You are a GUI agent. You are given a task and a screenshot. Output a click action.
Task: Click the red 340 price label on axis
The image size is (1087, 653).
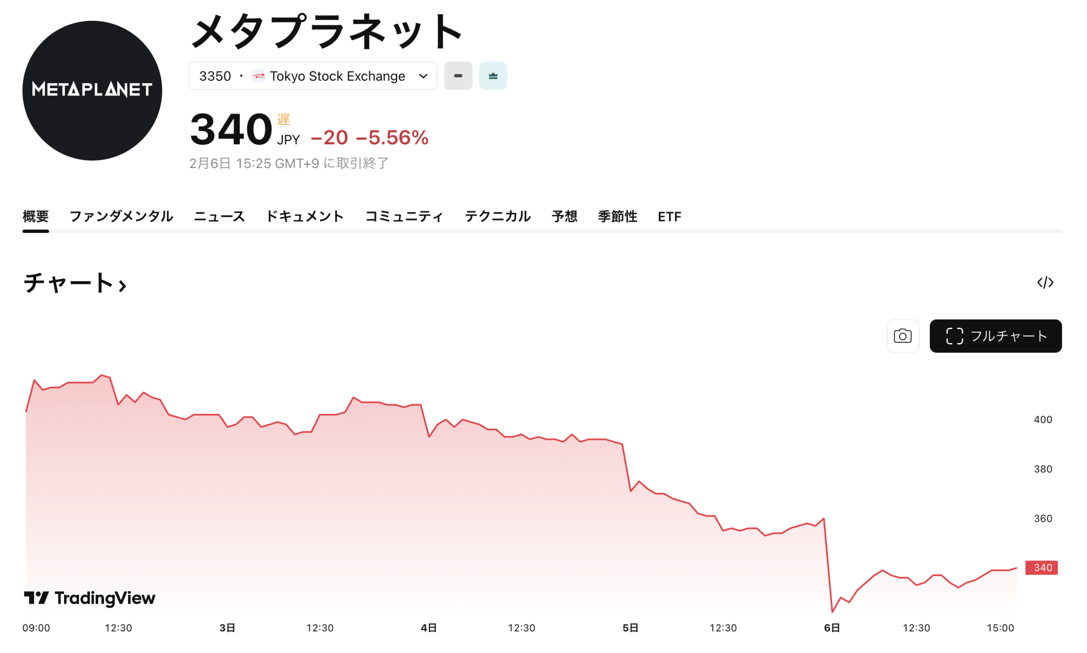point(1041,568)
